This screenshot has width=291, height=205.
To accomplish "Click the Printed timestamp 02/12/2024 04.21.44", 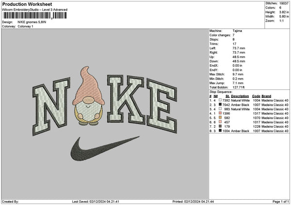I will pyautogui.click(x=199, y=202).
